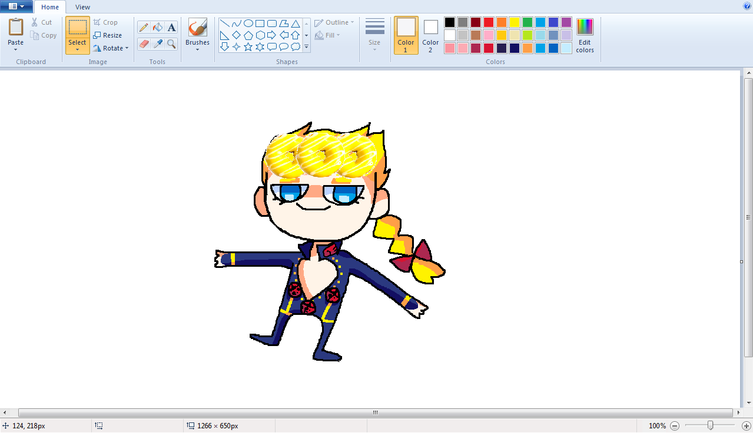Select the Pencil tool
753x433 pixels.
coord(144,28)
